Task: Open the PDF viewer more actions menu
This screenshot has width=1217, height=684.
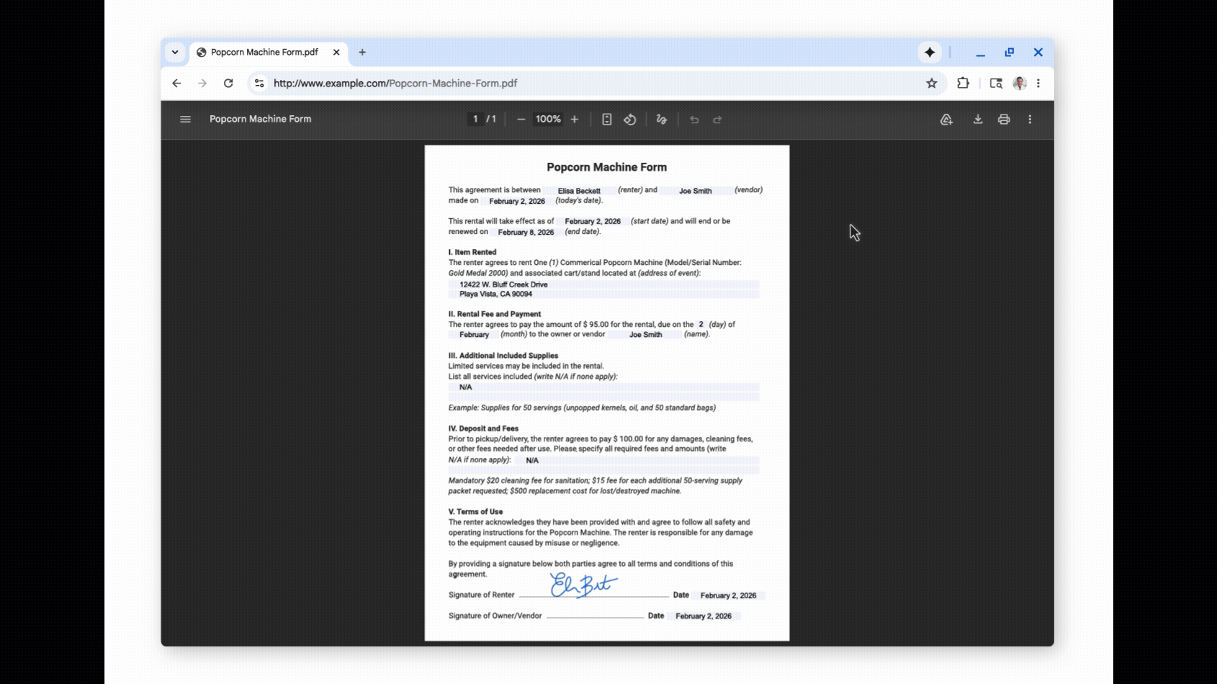Action: (1030, 120)
